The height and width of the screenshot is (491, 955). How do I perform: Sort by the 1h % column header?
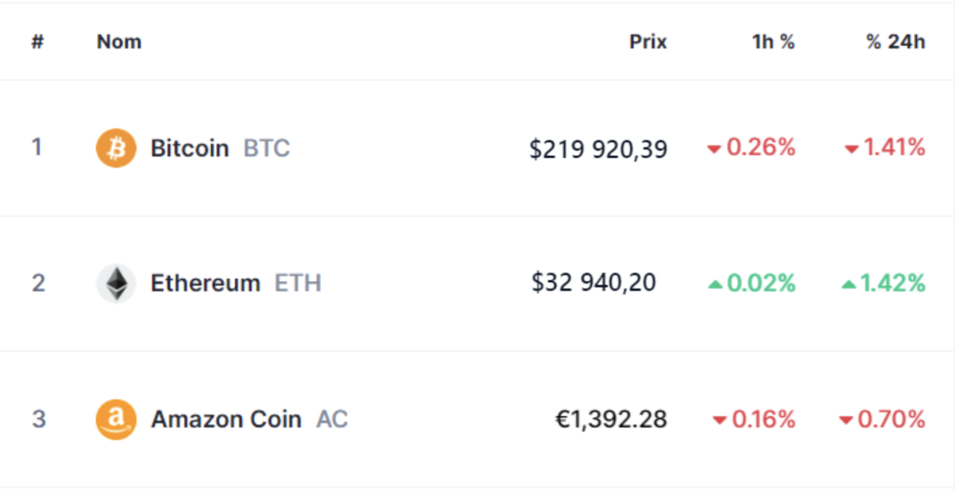[x=773, y=42]
